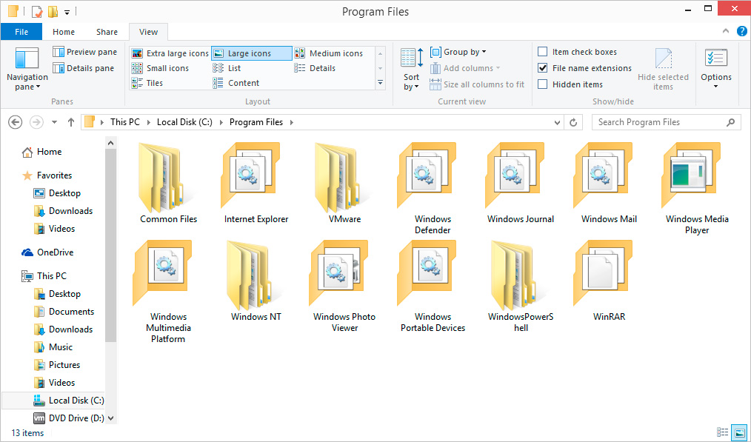Screen dimensions: 751x442
Task: Select the VMware folder
Action: 345,183
